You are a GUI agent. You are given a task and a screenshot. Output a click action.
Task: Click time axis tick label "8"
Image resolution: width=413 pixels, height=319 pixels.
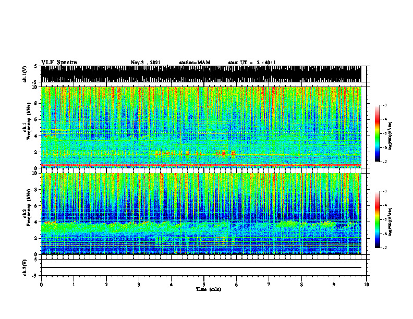click(301, 285)
